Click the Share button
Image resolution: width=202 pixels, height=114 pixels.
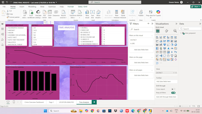click(x=196, y=7)
